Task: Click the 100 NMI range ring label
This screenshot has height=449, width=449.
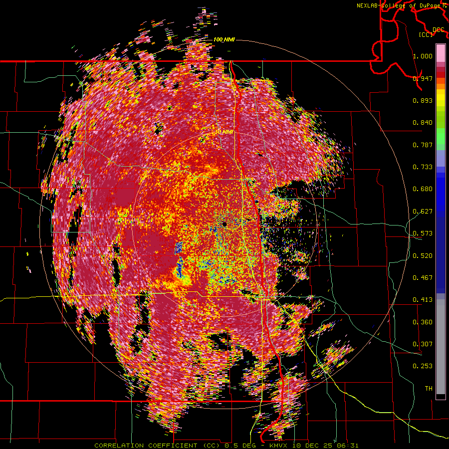Action: pyautogui.click(x=224, y=39)
